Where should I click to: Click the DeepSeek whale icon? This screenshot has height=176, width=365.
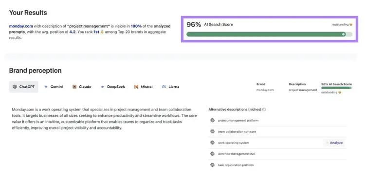coord(102,87)
